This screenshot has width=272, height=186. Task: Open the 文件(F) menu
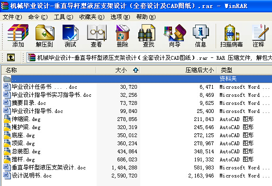click(12, 17)
